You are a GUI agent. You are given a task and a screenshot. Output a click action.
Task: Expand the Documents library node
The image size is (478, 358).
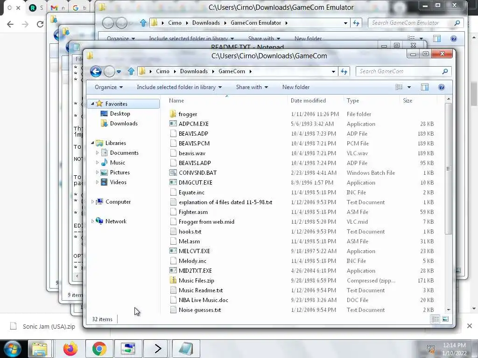click(x=97, y=152)
